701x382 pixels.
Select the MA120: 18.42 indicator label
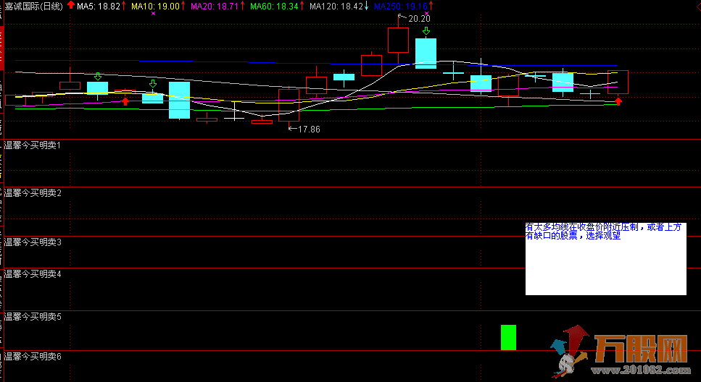[x=335, y=6]
